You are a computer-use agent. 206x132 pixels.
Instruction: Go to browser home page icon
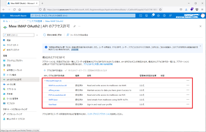20,10
